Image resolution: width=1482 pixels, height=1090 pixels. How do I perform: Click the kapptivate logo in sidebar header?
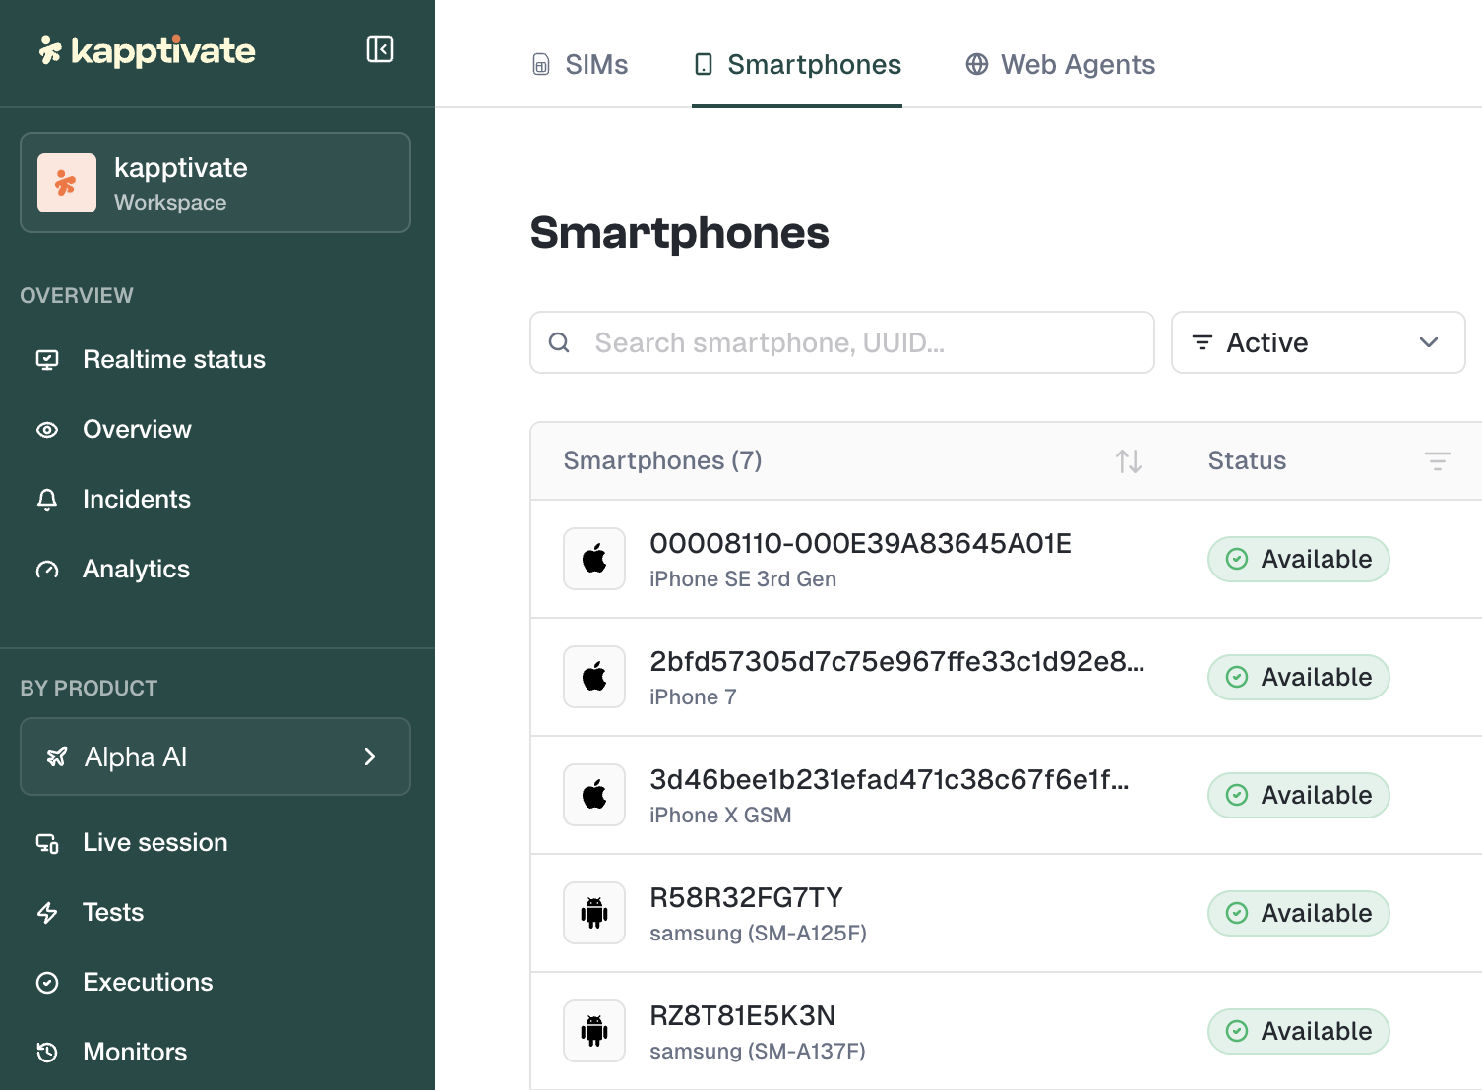pyautogui.click(x=148, y=50)
